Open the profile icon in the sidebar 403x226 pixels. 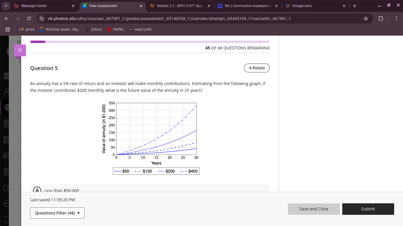click(x=6, y=92)
